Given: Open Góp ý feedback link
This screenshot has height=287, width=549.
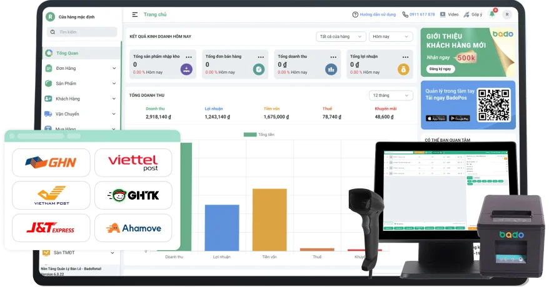Looking at the screenshot, I should [473, 15].
